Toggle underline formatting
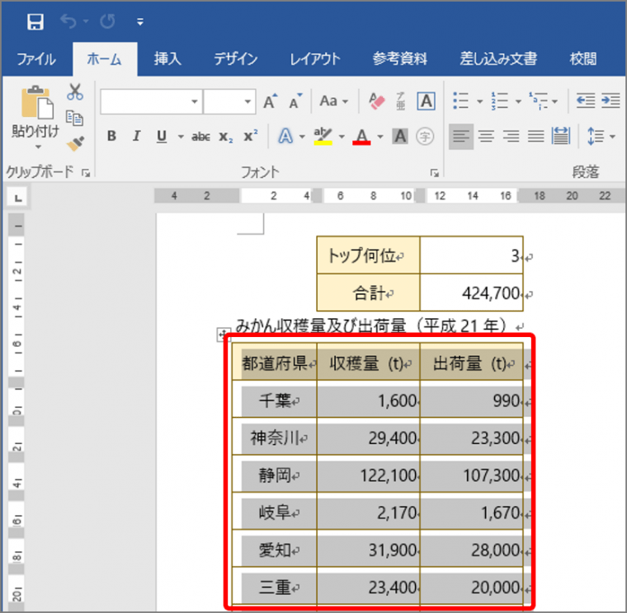 pyautogui.click(x=162, y=137)
